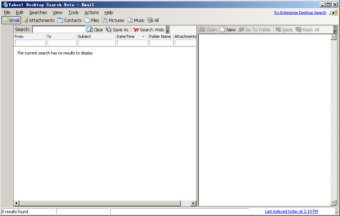Screen dimensions: 340x216
Task: Click the X1 logo icon
Action: [333, 13]
